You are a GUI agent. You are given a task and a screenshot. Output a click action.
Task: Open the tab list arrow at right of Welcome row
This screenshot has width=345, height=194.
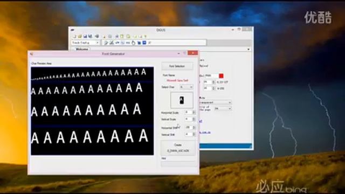[249, 49]
